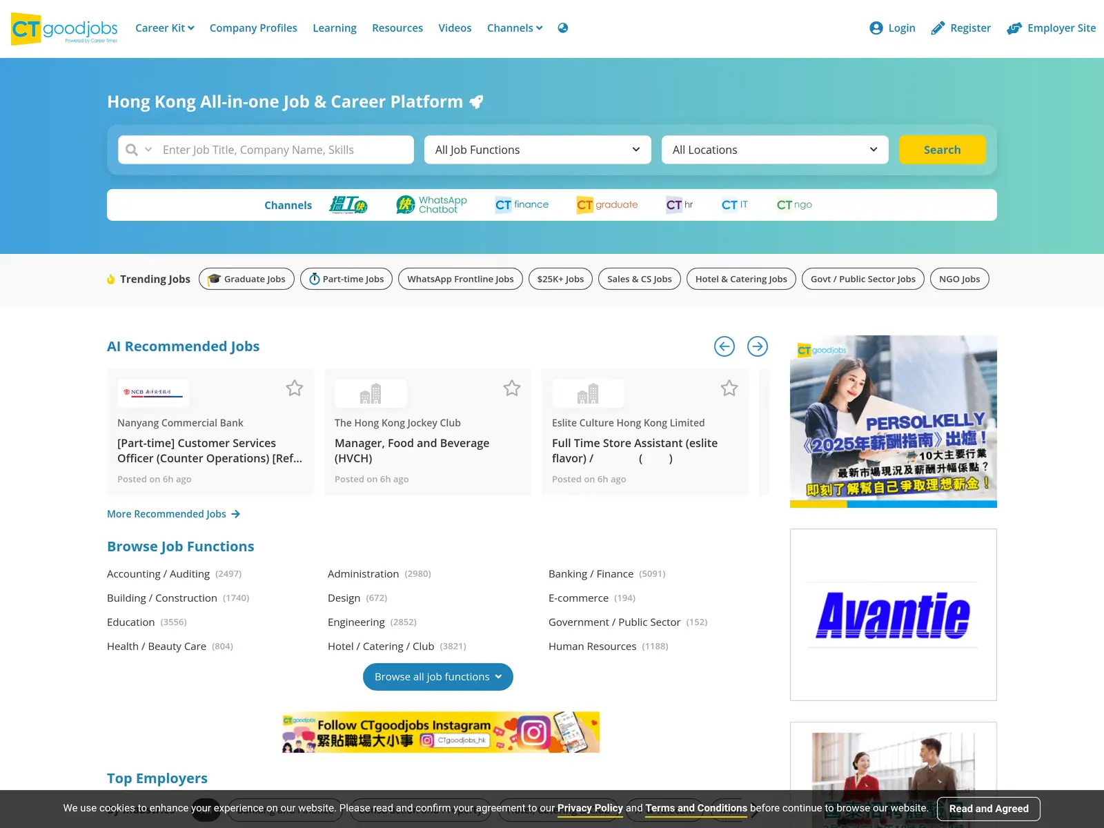This screenshot has height=828, width=1104.
Task: Select the Sales & CS Jobs tag
Action: pyautogui.click(x=640, y=279)
